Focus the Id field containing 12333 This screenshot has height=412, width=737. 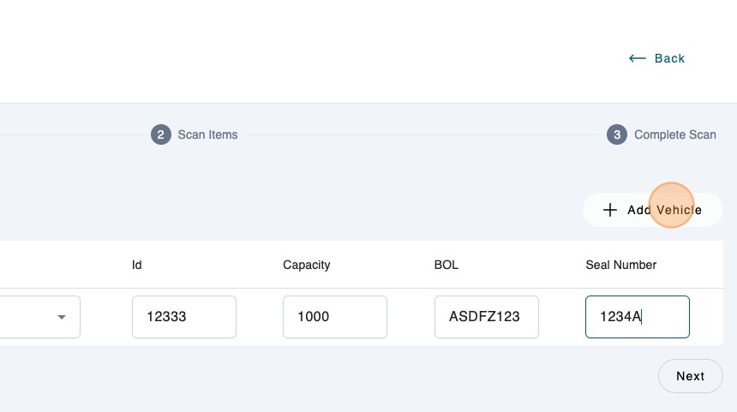point(183,317)
